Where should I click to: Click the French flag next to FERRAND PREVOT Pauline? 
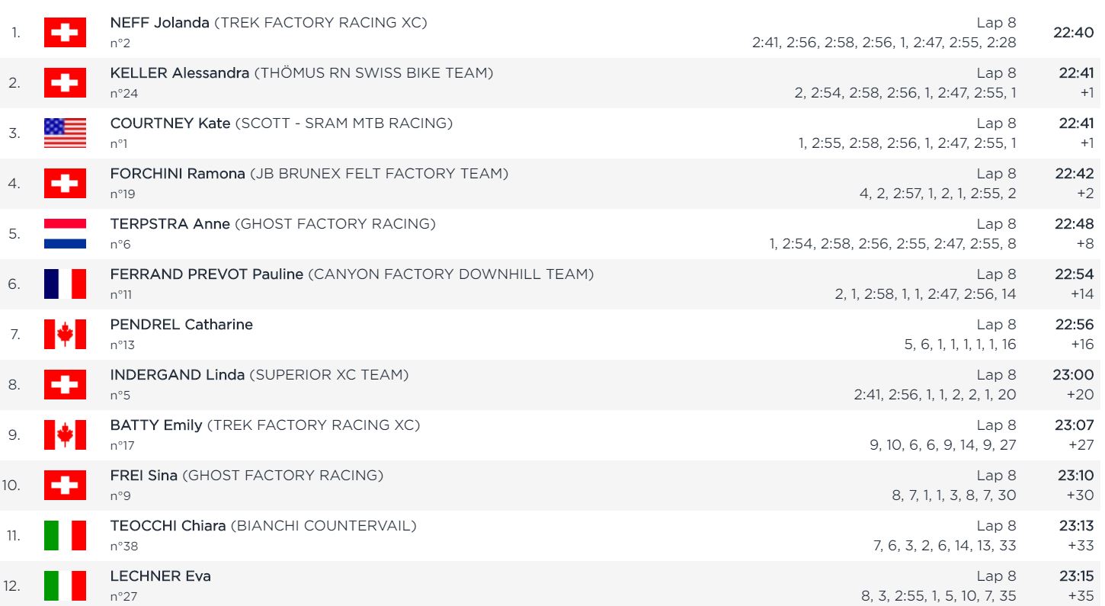tap(65, 284)
